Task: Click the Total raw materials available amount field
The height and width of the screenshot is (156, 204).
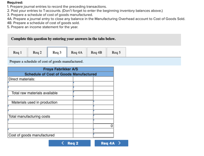Action: click(83, 93)
